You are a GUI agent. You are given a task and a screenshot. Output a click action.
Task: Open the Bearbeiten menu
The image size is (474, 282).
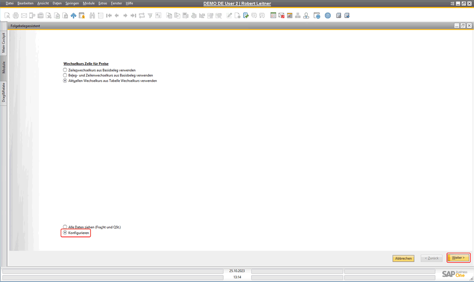25,3
